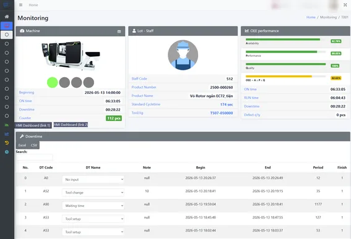The image size is (351, 239).
Task: Click the '174 sec' cycletime value
Action: pyautogui.click(x=227, y=104)
